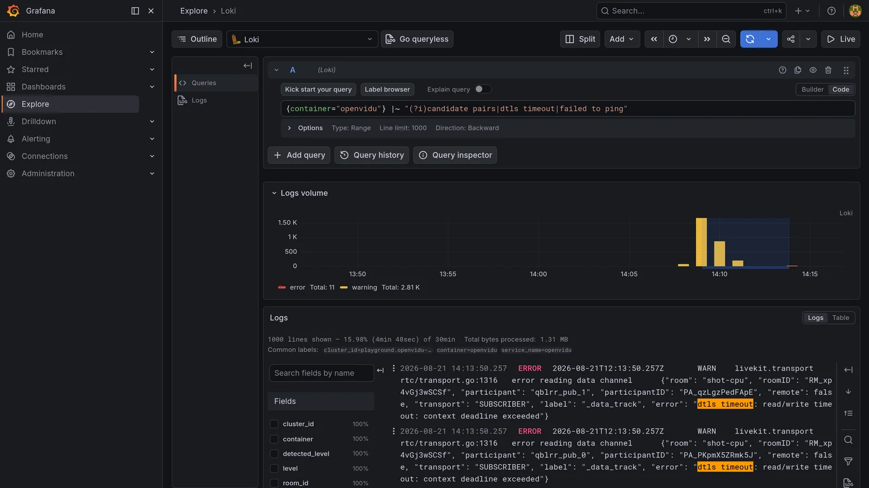This screenshot has height=488, width=869.
Task: Click the Split button
Action: pyautogui.click(x=580, y=39)
